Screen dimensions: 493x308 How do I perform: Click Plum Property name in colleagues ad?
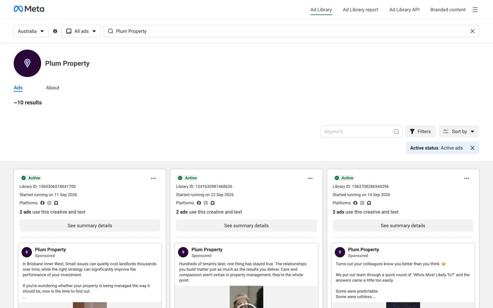[363, 250]
